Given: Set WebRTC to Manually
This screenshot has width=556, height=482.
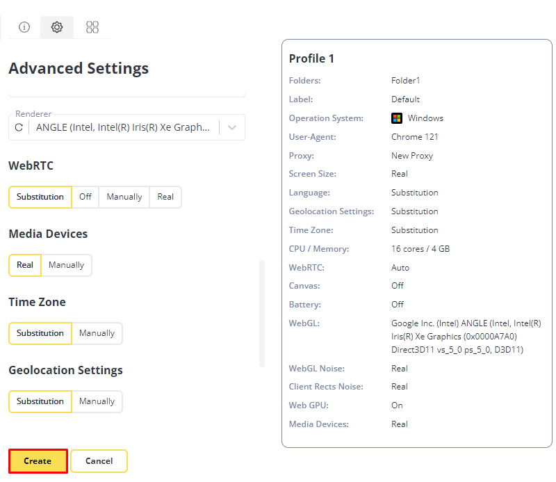Looking at the screenshot, I should pos(124,197).
